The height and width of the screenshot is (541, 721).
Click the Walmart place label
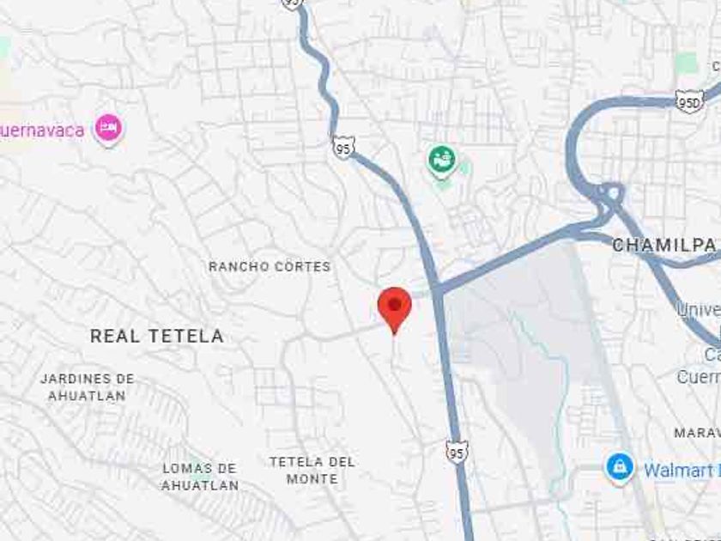click(682, 471)
